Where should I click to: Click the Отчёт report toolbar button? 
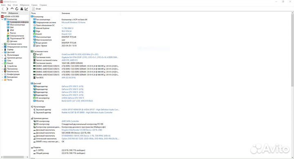[x=36, y=9]
